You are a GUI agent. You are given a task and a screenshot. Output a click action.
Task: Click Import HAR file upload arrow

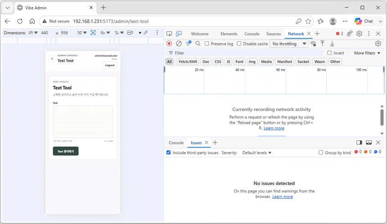point(322,44)
